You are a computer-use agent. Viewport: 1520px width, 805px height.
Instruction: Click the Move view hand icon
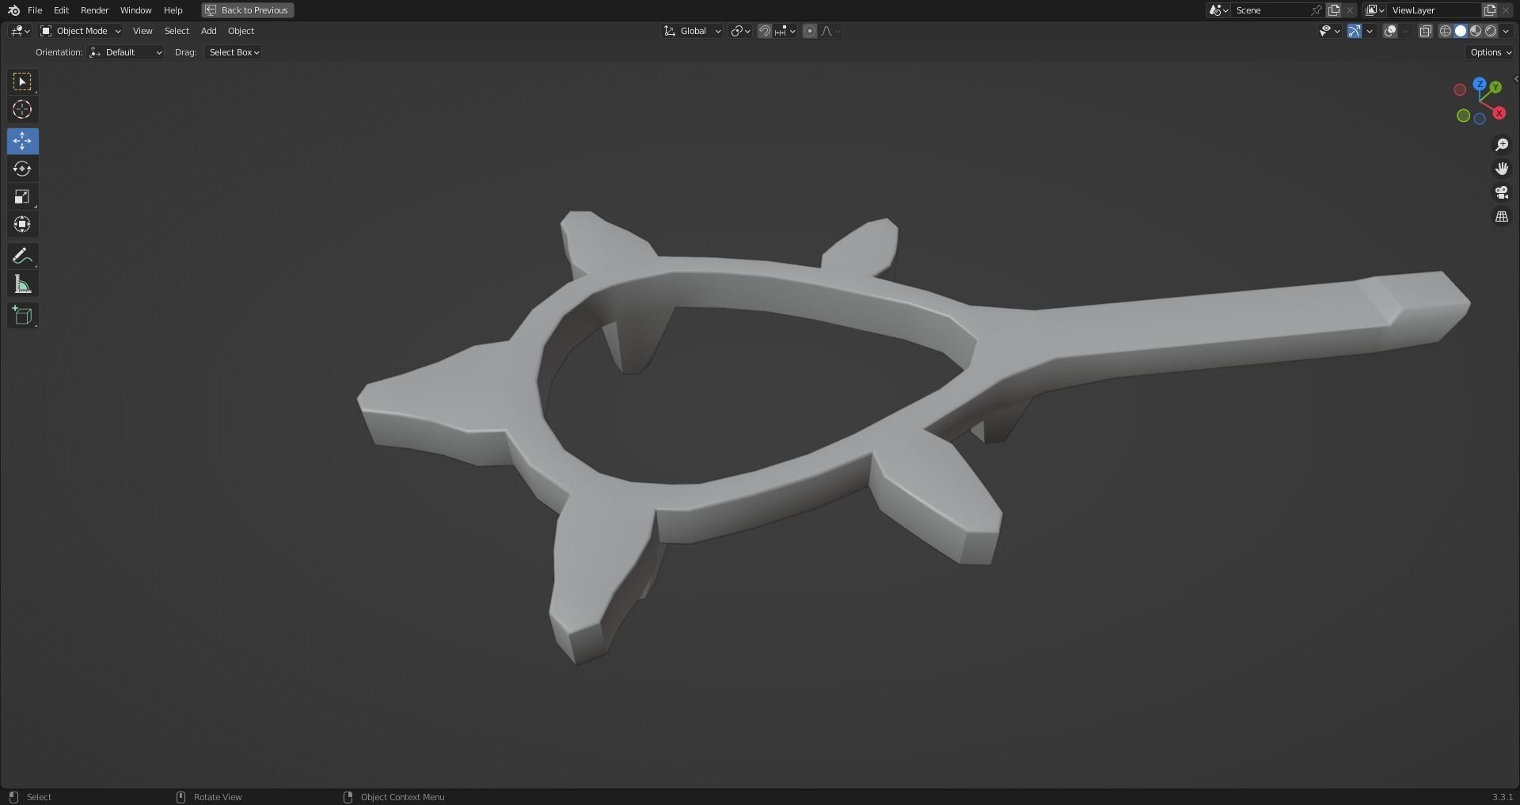tap(1501, 169)
